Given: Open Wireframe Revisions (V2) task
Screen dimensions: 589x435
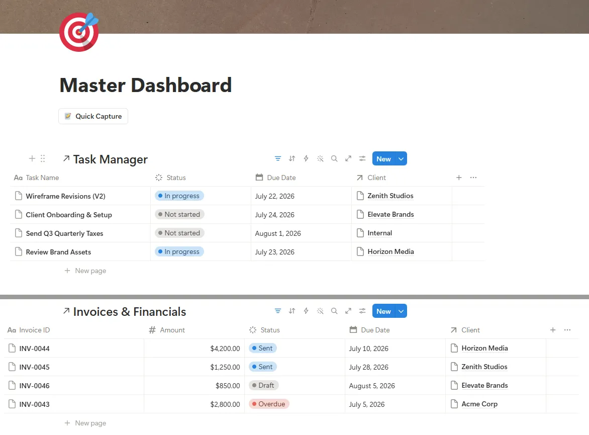Looking at the screenshot, I should (x=65, y=196).
